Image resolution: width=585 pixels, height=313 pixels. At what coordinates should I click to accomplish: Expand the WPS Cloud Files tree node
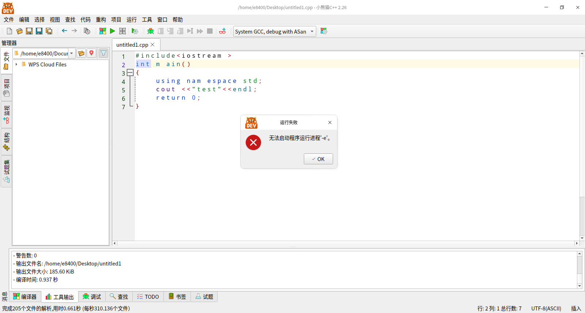(16, 64)
